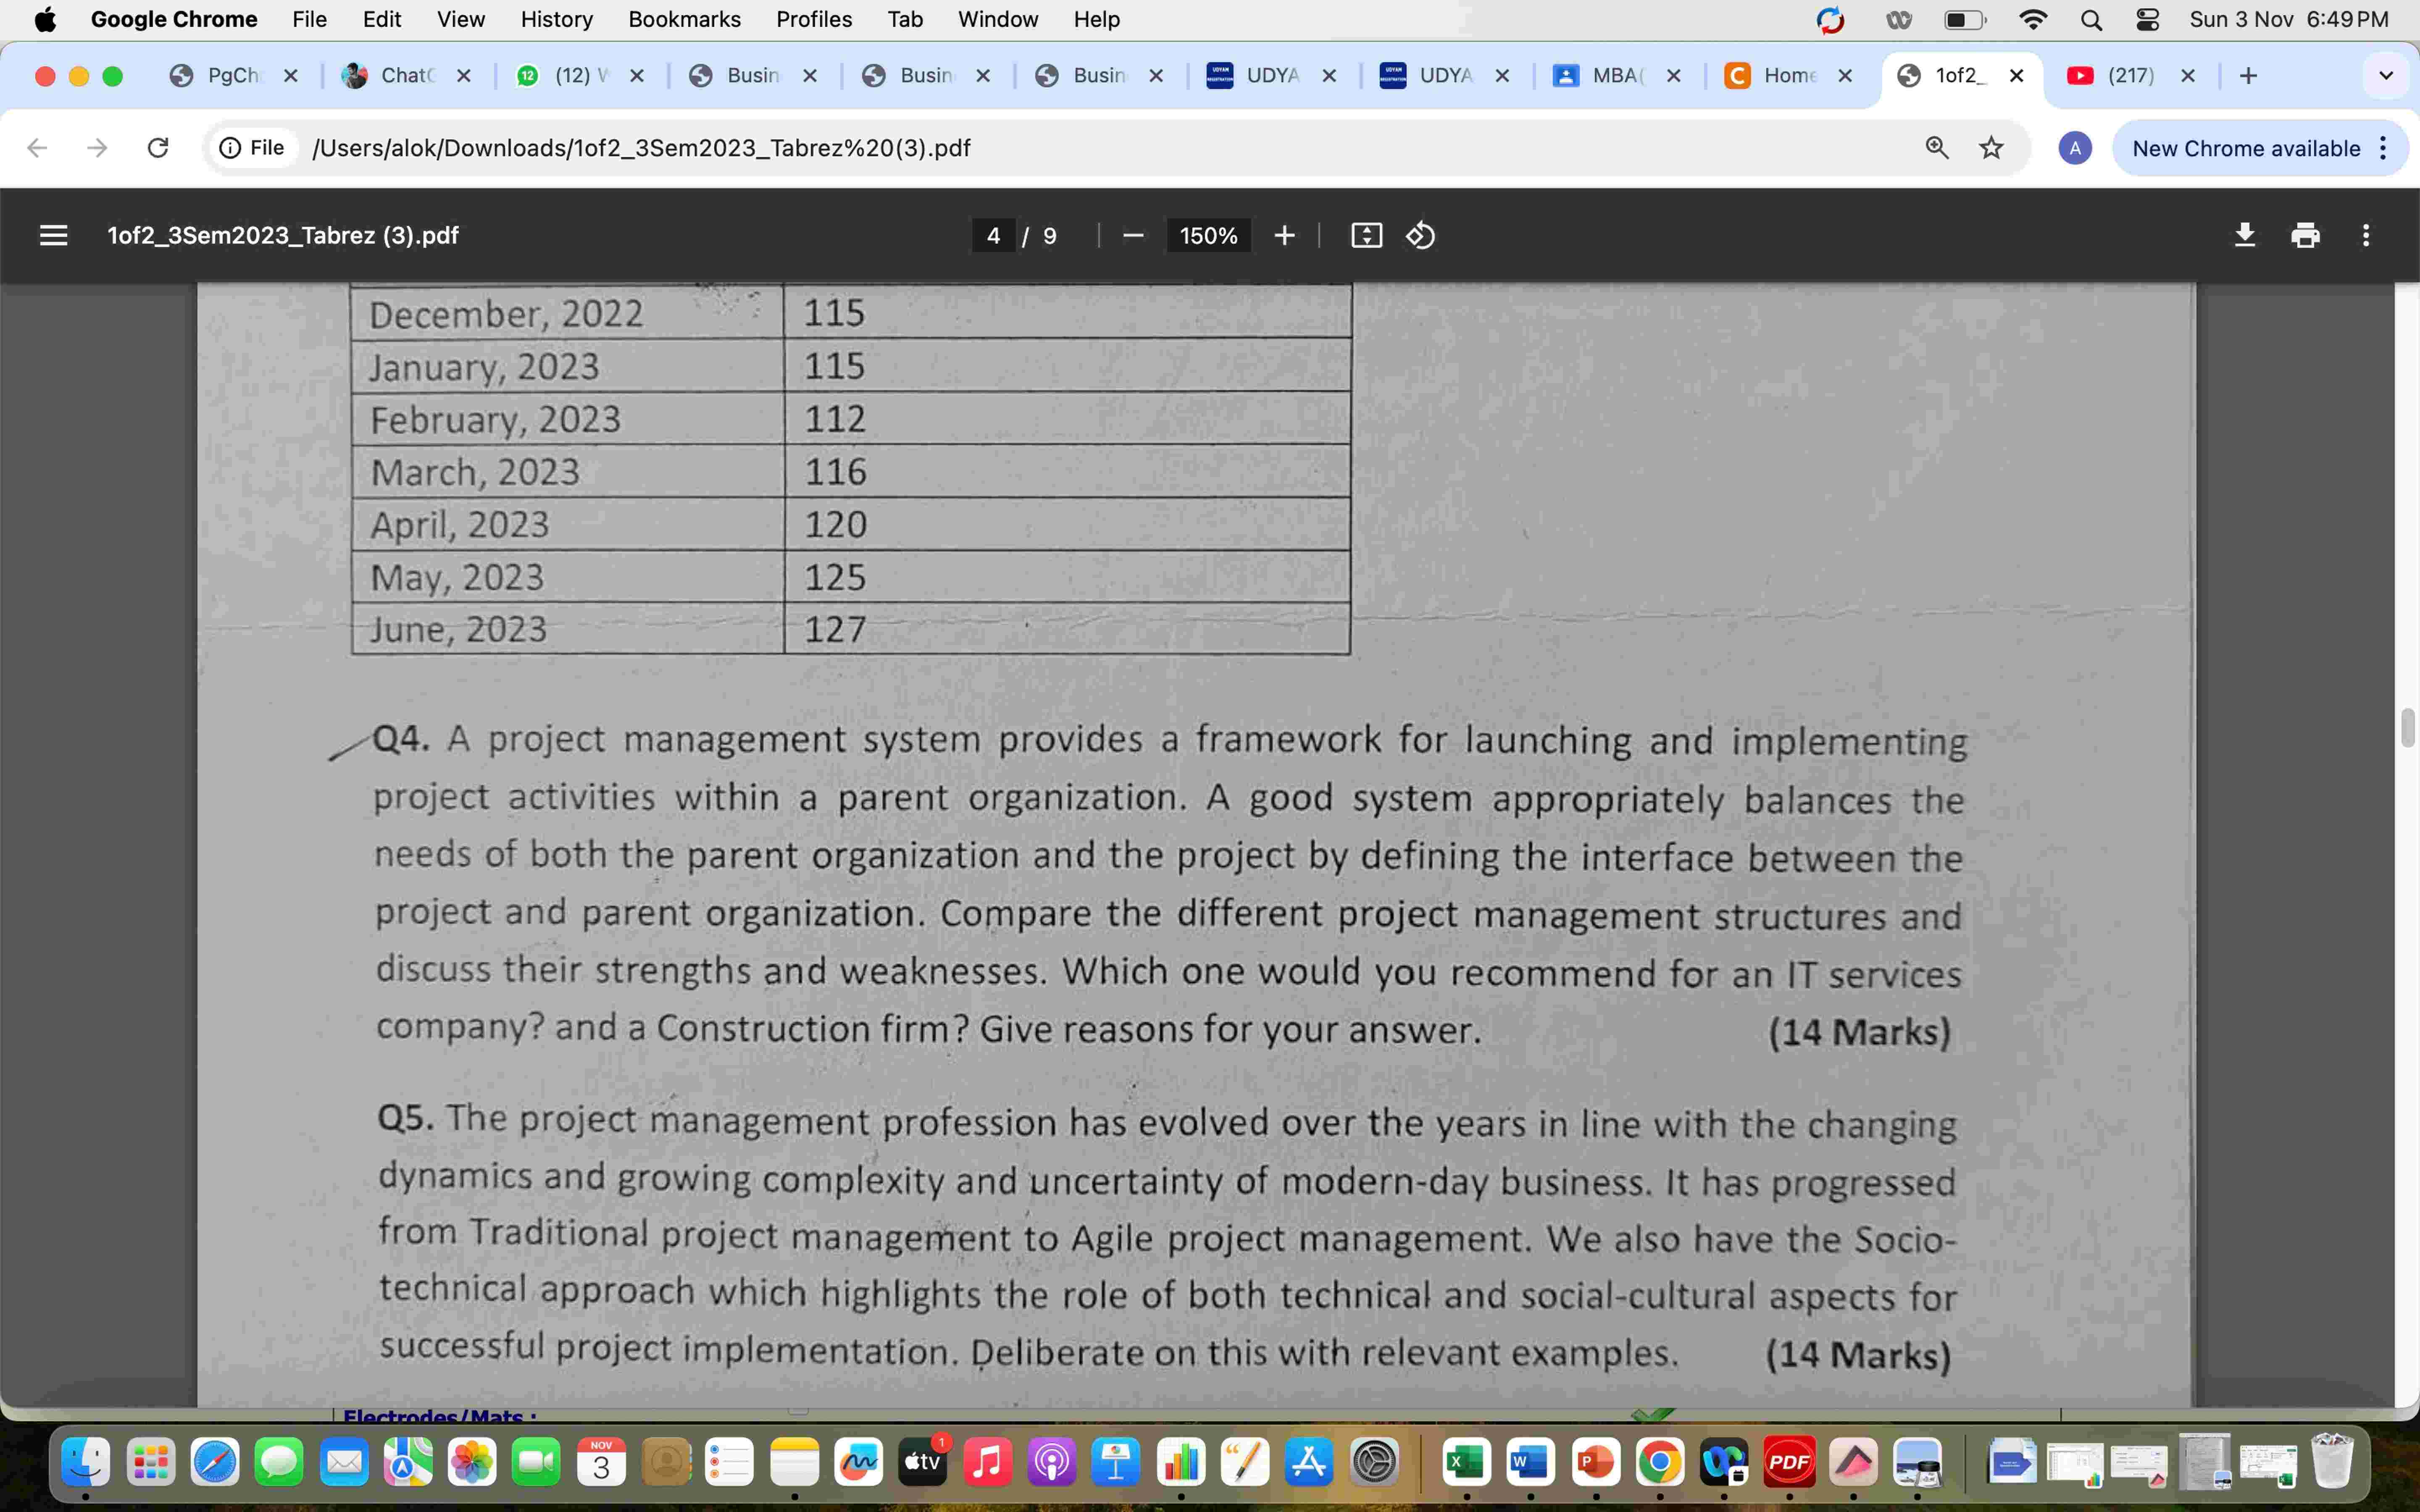
Task: Select the fit-to-page icon in PDF toolbar
Action: [1366, 235]
